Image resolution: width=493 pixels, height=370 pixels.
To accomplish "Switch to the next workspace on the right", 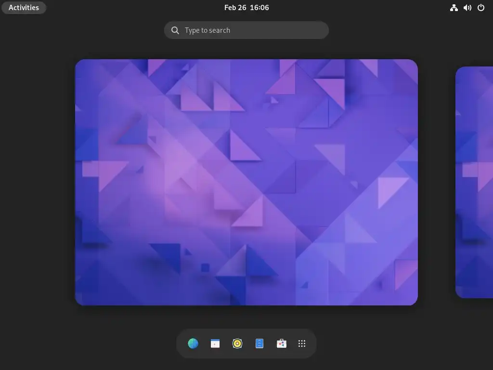I will pos(474,182).
